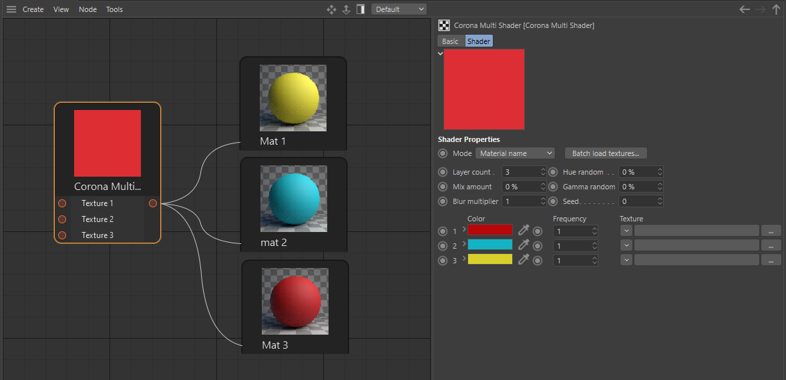Open the Mode Material name dropdown
Viewport: 786px width, 380px height.
[x=515, y=153]
